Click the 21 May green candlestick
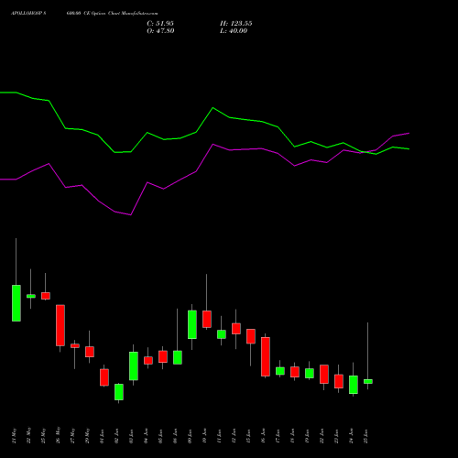The height and width of the screenshot is (458, 458). pos(16,303)
